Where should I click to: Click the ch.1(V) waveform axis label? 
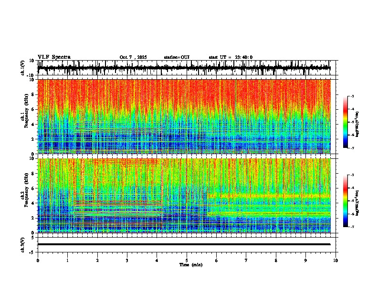click(x=22, y=68)
